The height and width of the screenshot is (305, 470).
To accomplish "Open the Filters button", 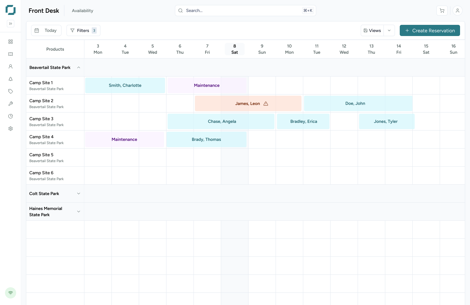I will pyautogui.click(x=83, y=30).
